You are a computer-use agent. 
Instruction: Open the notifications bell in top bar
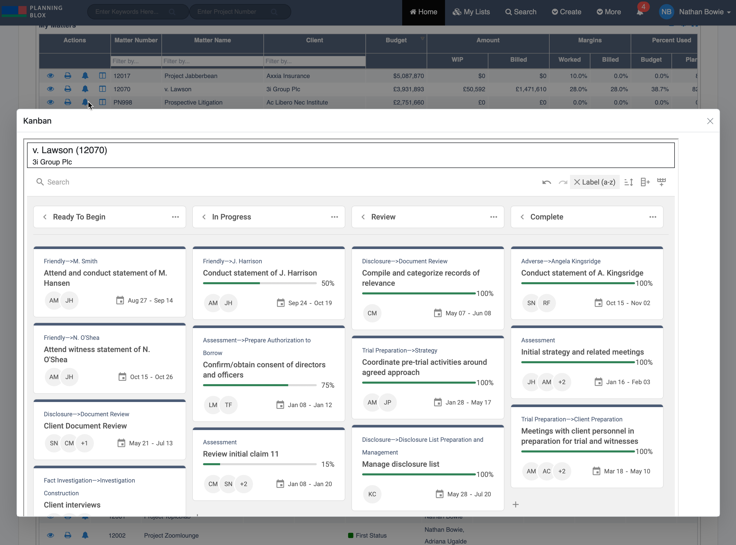(640, 12)
